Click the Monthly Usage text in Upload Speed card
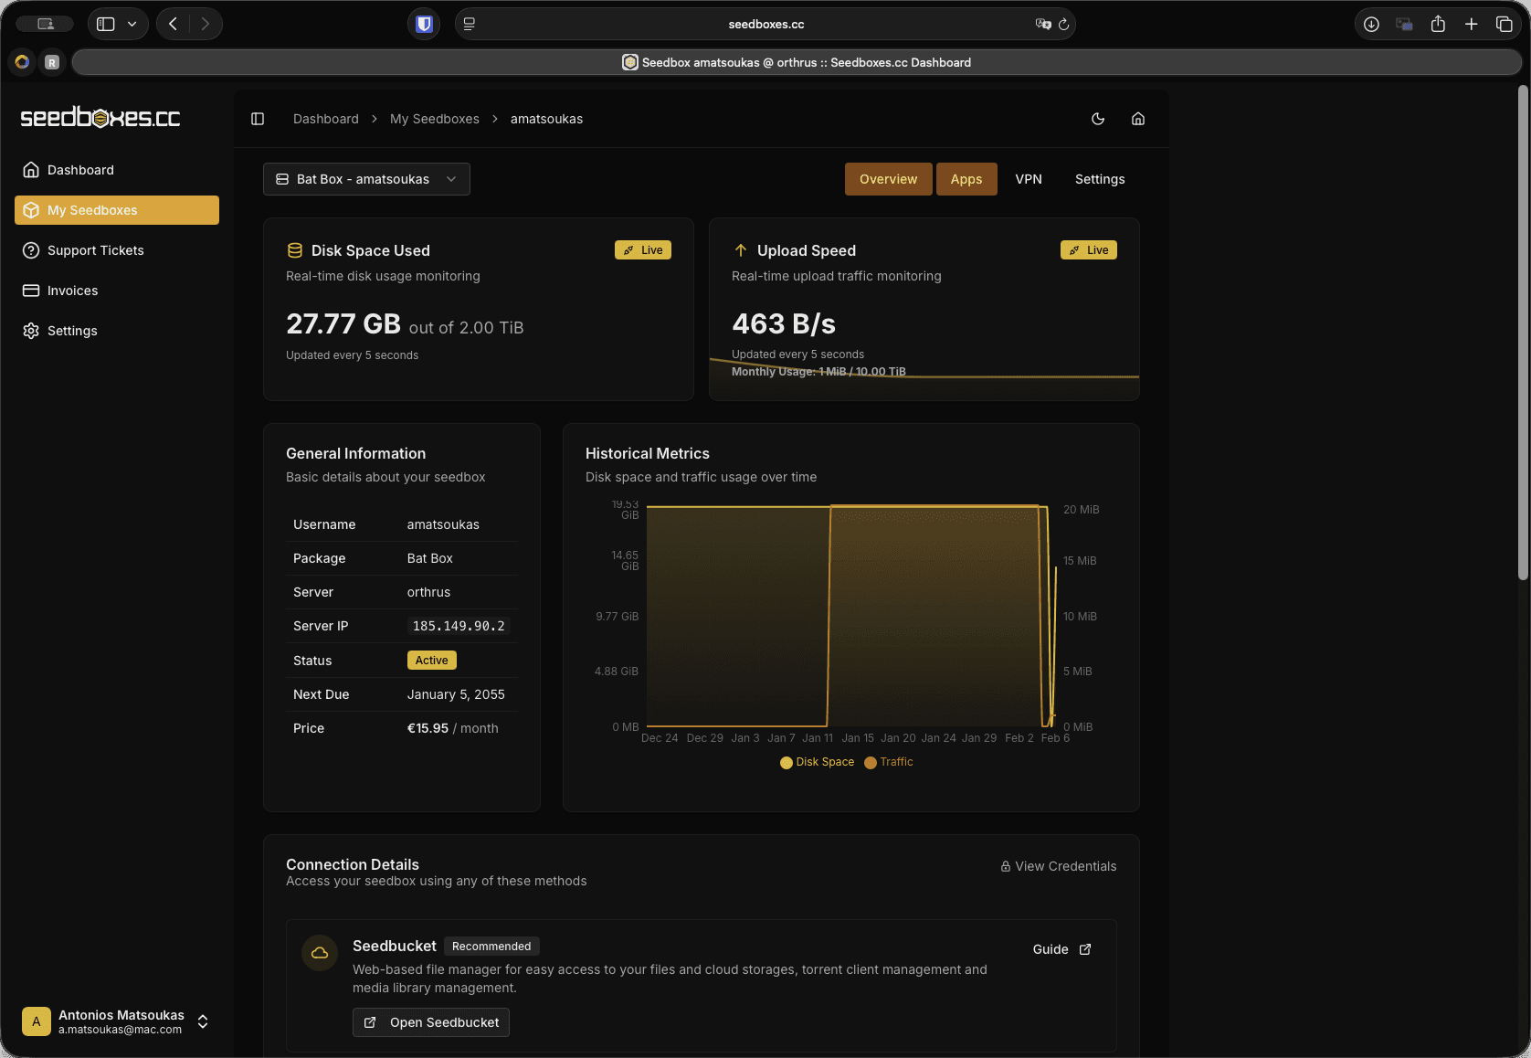Image resolution: width=1531 pixels, height=1058 pixels. 818,372
